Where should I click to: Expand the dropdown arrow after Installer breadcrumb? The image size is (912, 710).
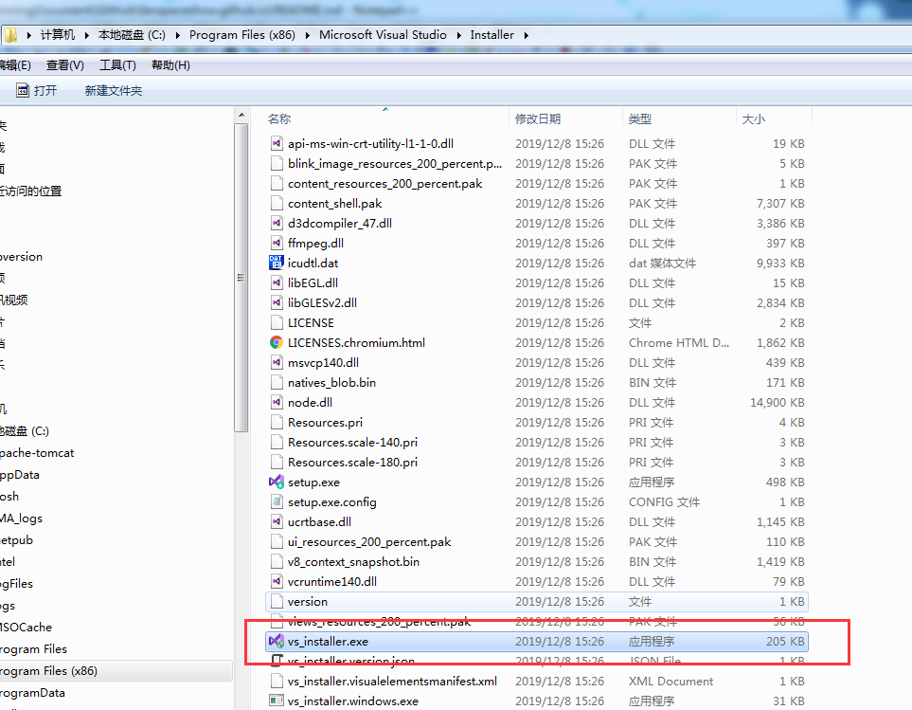point(526,35)
